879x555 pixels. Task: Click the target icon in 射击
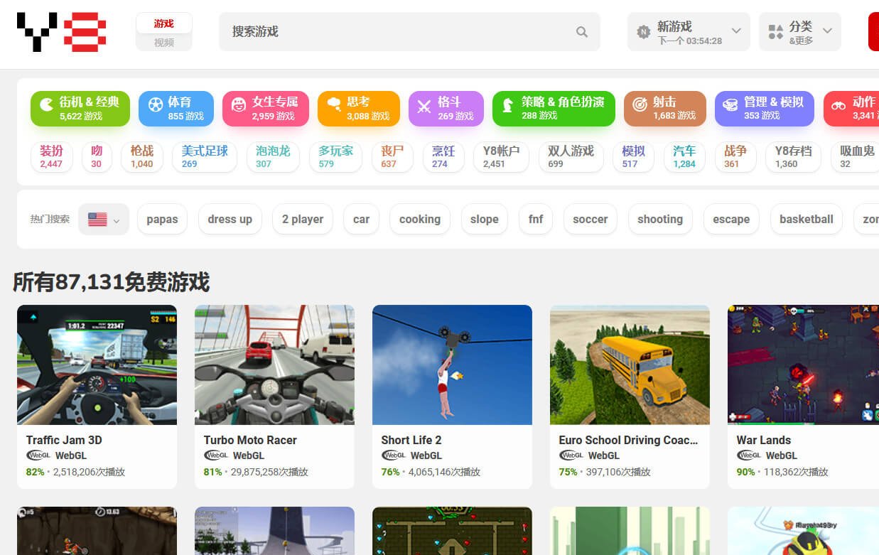640,105
